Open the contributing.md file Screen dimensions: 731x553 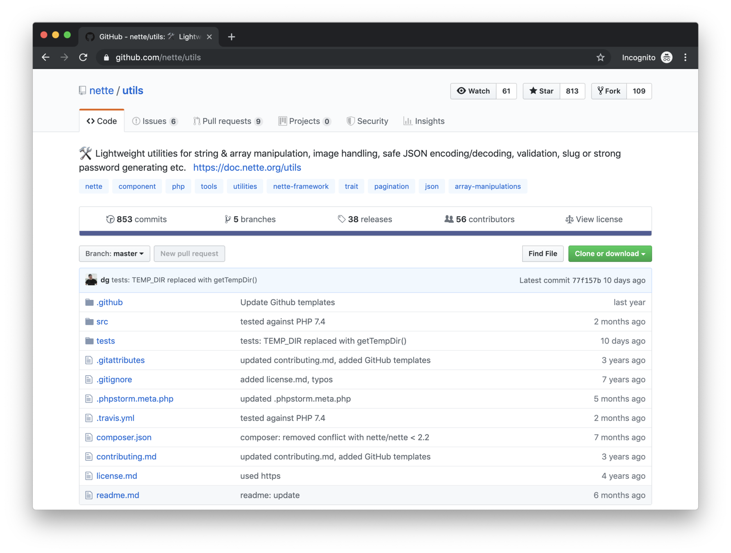coord(126,457)
